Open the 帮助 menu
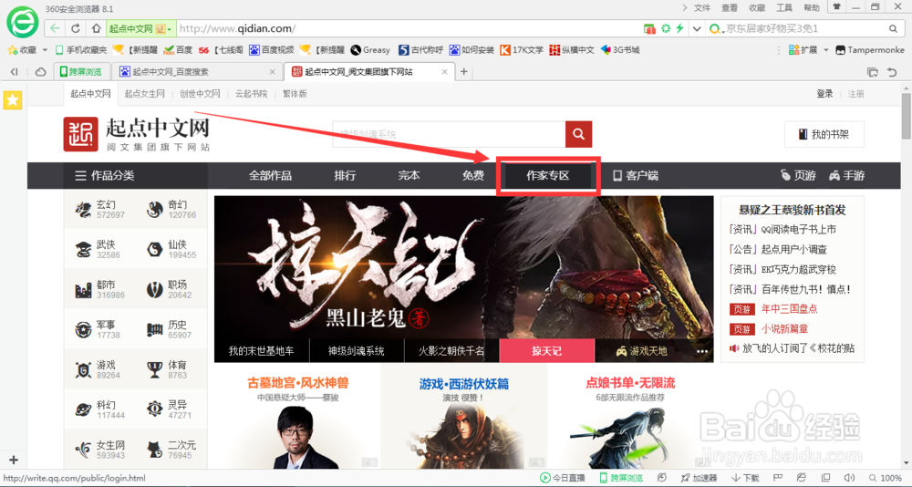Image resolution: width=912 pixels, height=487 pixels. point(812,7)
